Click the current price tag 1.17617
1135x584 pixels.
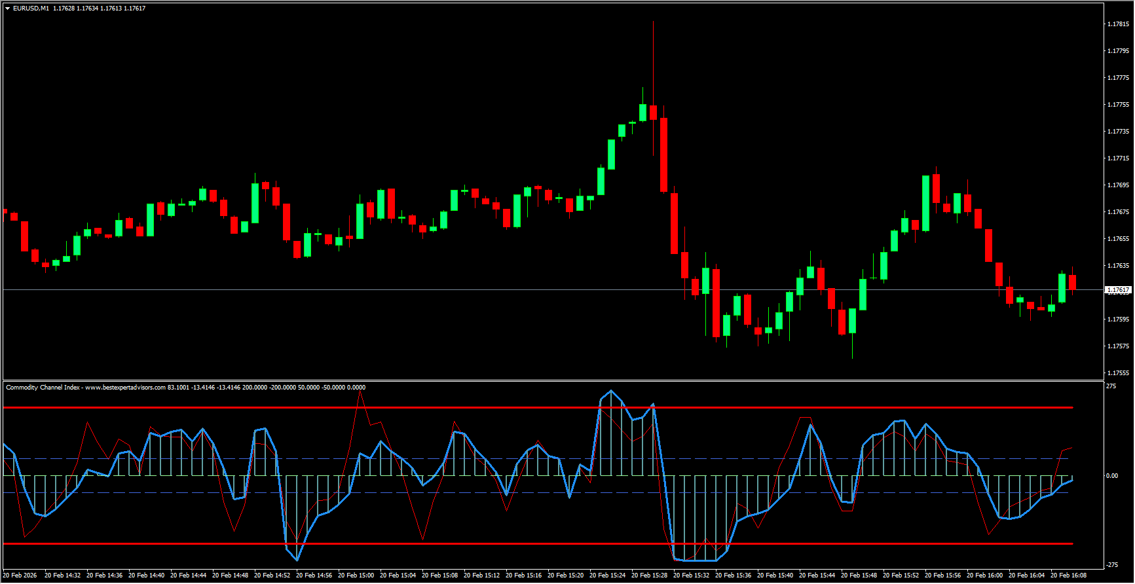(1117, 289)
